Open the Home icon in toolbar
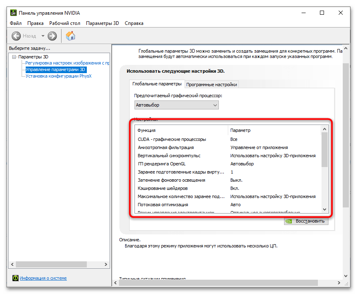This screenshot has width=357, height=294. click(x=71, y=36)
